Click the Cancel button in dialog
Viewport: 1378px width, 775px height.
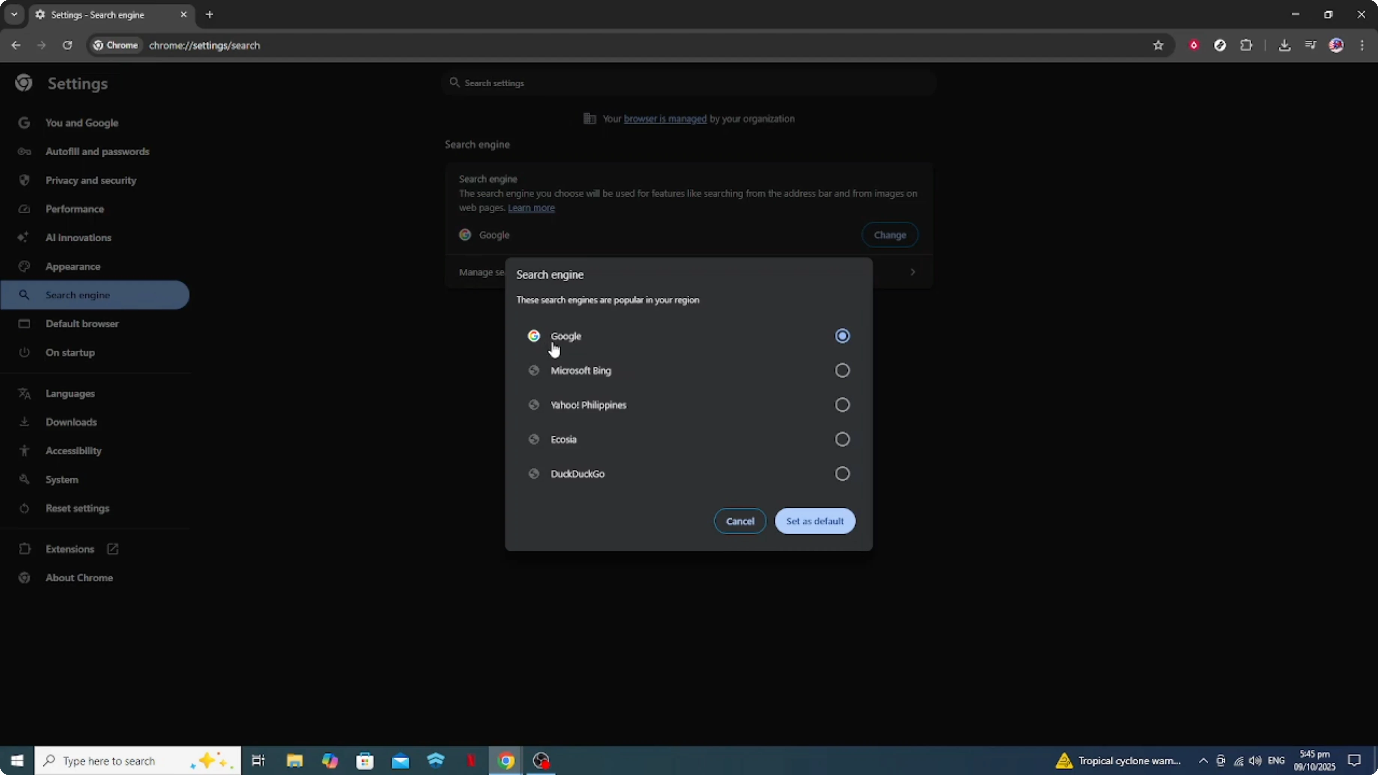point(740,521)
